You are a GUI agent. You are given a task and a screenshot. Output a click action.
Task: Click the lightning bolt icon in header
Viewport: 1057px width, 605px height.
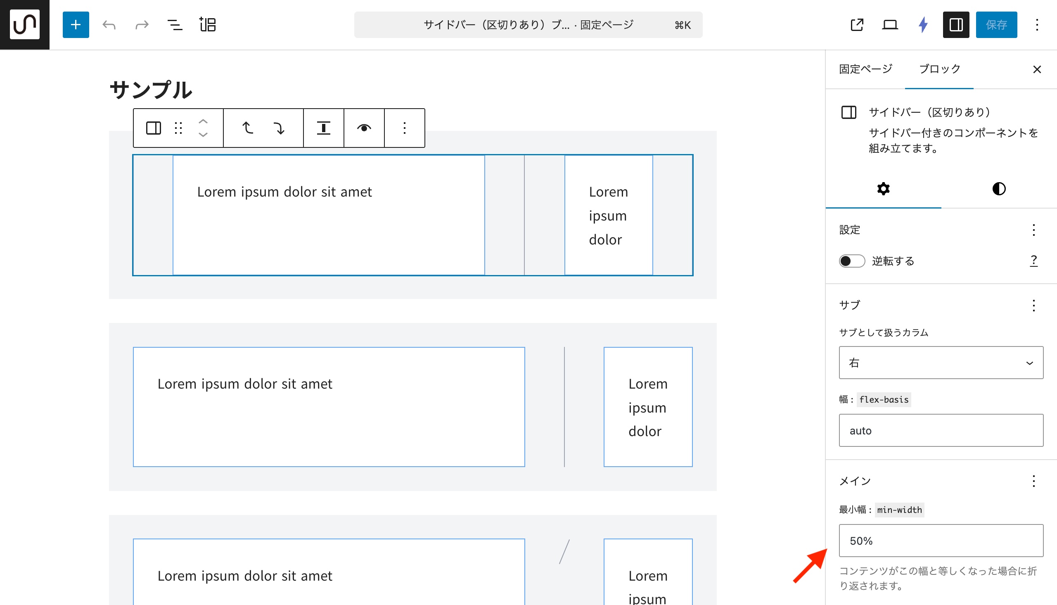(923, 25)
